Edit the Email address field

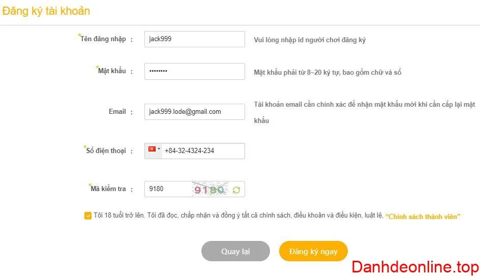pos(195,112)
